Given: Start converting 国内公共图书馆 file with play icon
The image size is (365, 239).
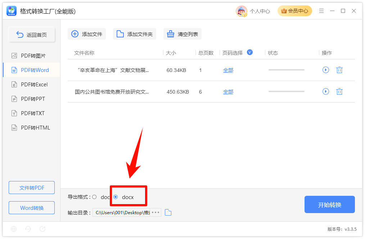Looking at the screenshot, I should [326, 91].
